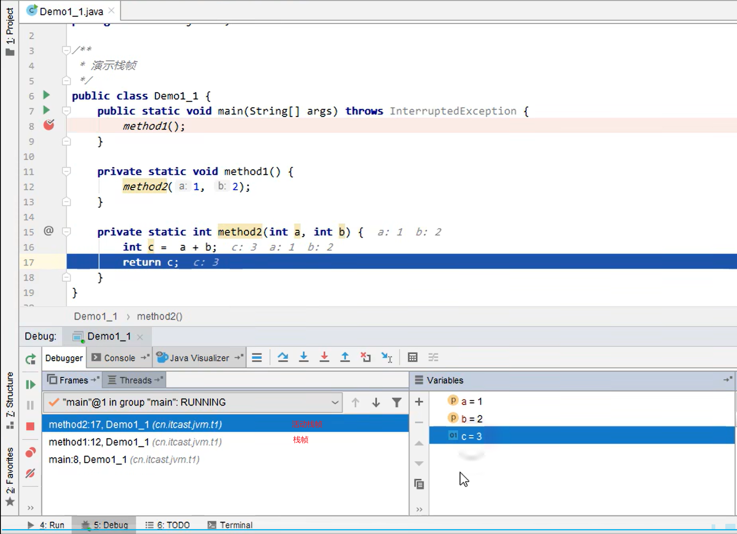
Task: Click the Restore Layout icon in debugger
Action: pyautogui.click(x=434, y=358)
